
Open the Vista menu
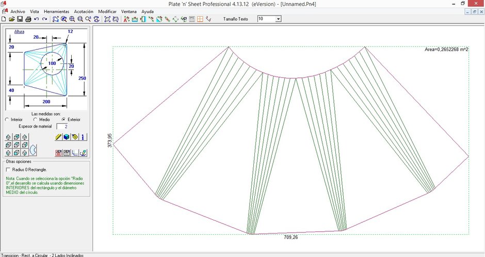tap(35, 11)
